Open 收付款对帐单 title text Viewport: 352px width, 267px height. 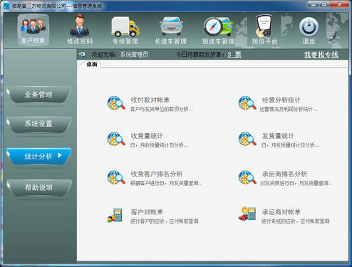pos(150,100)
